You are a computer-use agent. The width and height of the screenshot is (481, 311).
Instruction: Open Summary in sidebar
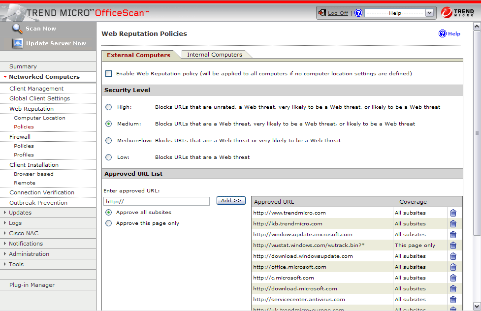pos(23,66)
